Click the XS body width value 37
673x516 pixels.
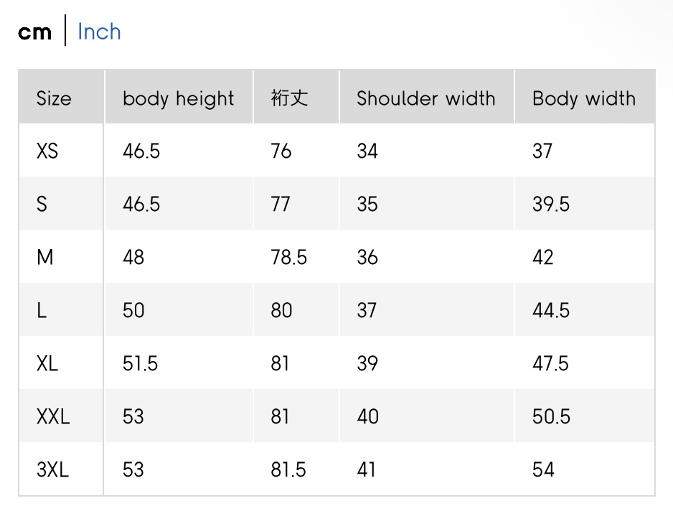542,151
